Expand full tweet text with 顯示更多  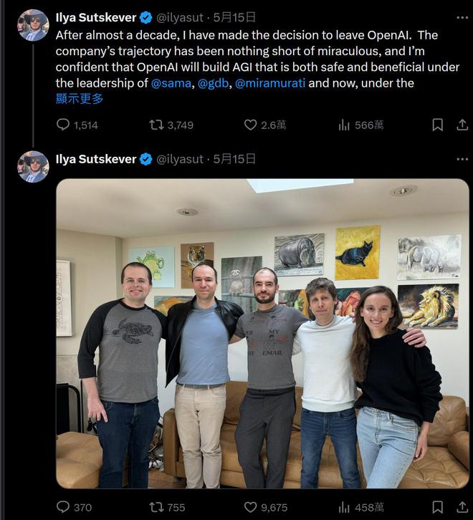click(x=80, y=99)
